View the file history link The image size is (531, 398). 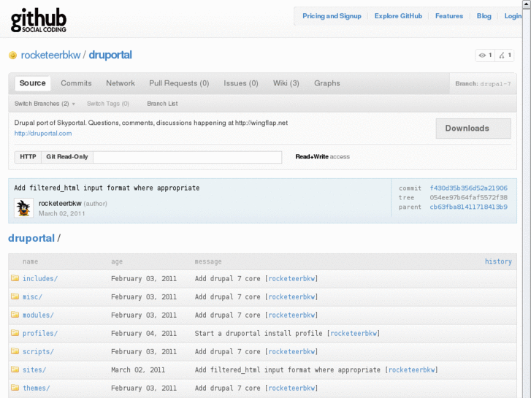(x=498, y=261)
